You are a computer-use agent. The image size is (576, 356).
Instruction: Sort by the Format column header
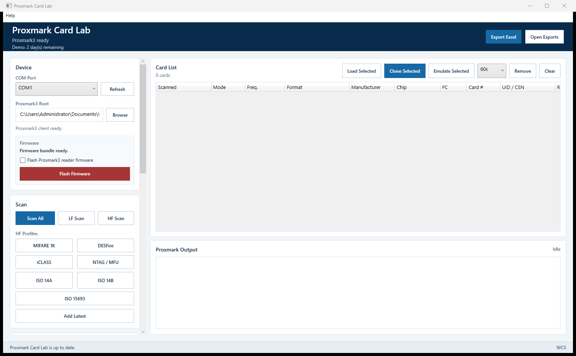coord(317,87)
